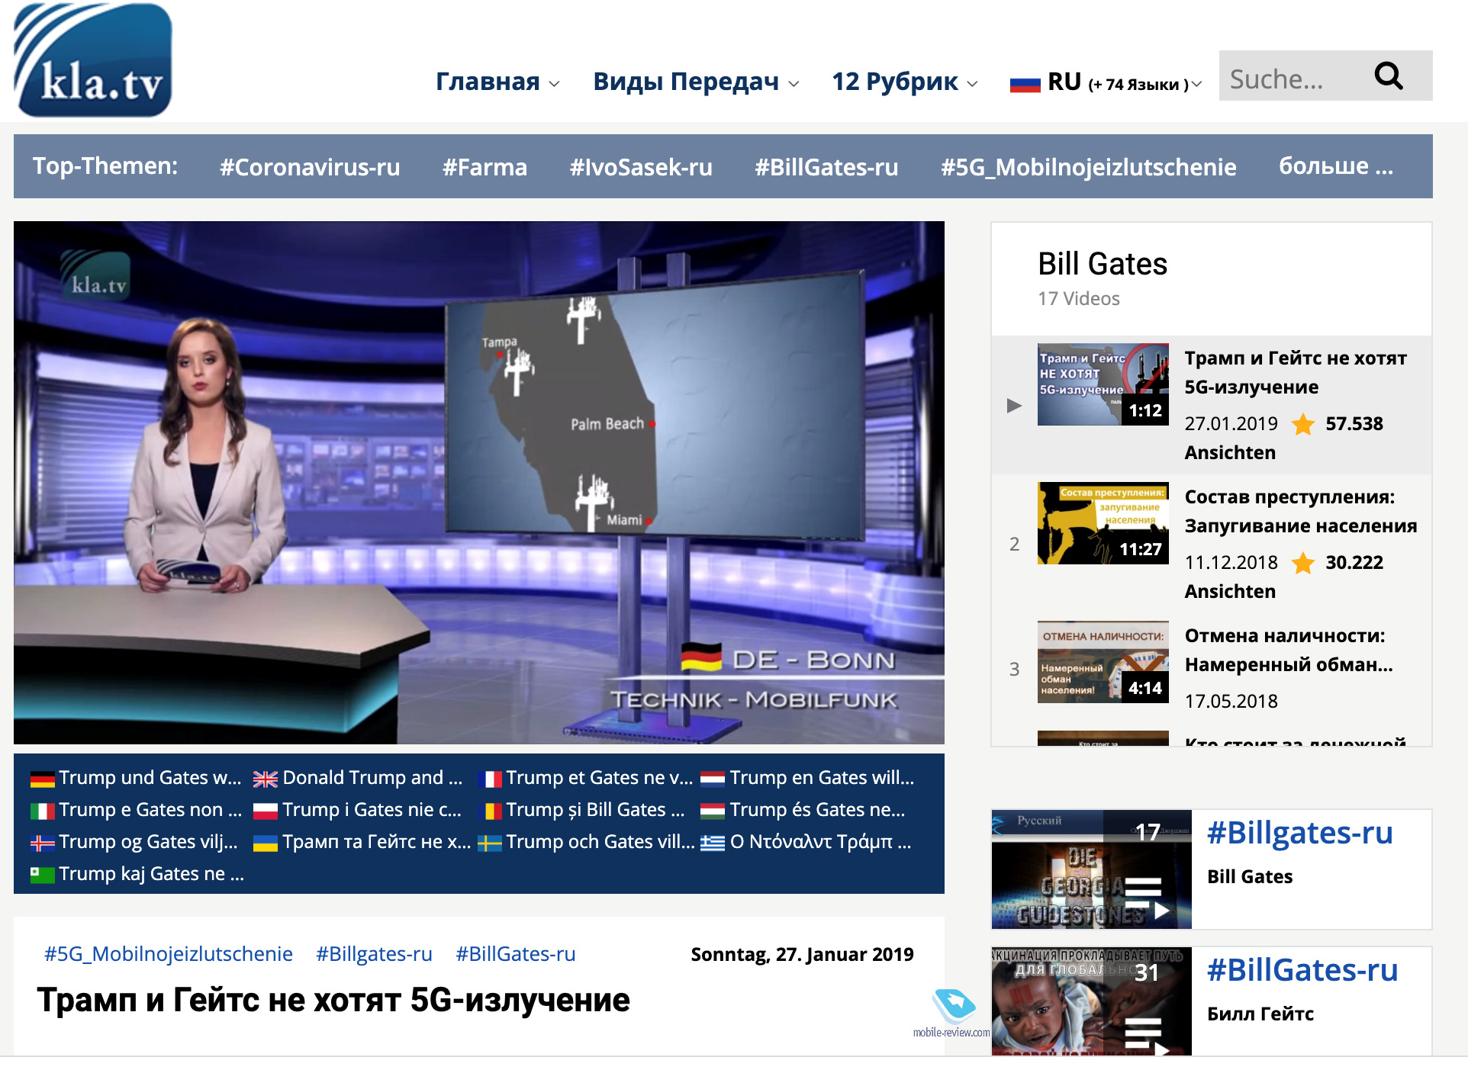Image resolution: width=1468 pixels, height=1086 pixels.
Task: Click the #5G_Mobilnojeizlutschenie tag below video
Action: [169, 954]
